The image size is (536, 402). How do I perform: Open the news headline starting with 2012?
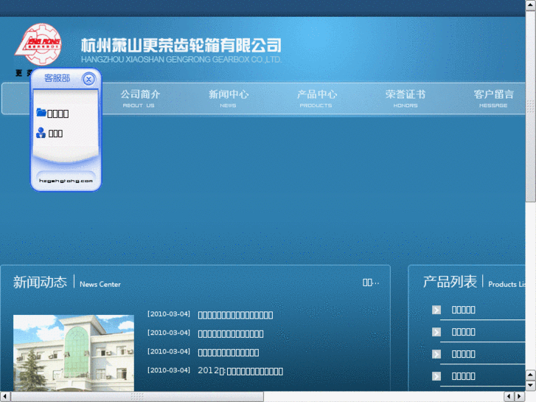[x=240, y=371]
